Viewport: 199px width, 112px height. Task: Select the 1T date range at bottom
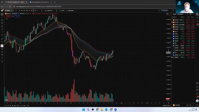pos(6,105)
